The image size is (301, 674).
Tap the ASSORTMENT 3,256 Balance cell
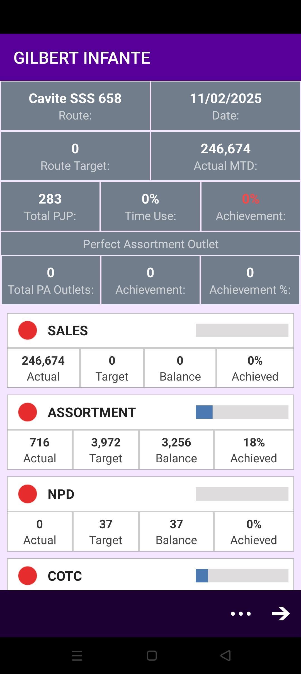pyautogui.click(x=176, y=450)
